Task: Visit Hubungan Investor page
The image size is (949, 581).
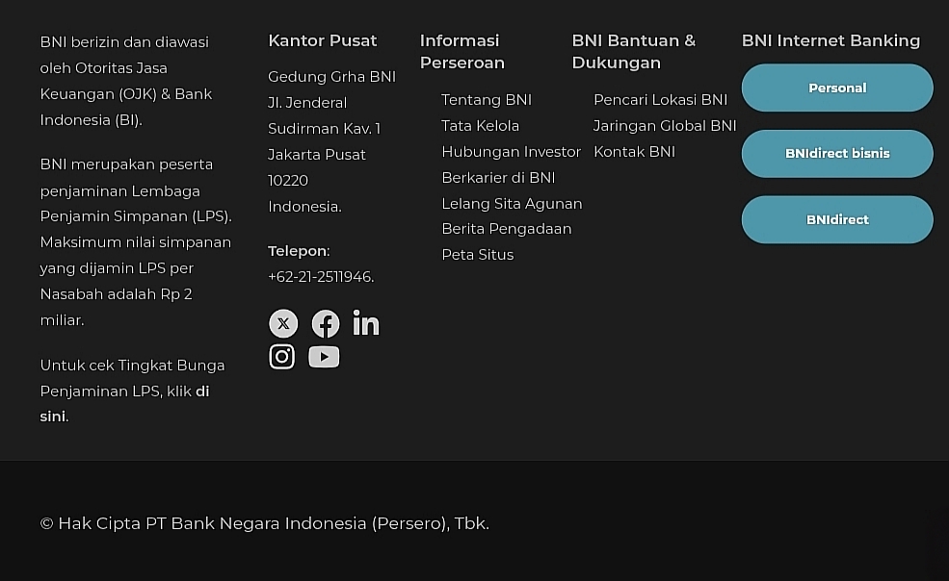Action: tap(511, 152)
